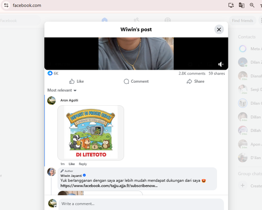Click the translate page icon in address bar

[x=242, y=5]
